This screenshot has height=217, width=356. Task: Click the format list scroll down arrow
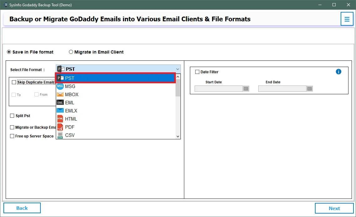coord(178,136)
